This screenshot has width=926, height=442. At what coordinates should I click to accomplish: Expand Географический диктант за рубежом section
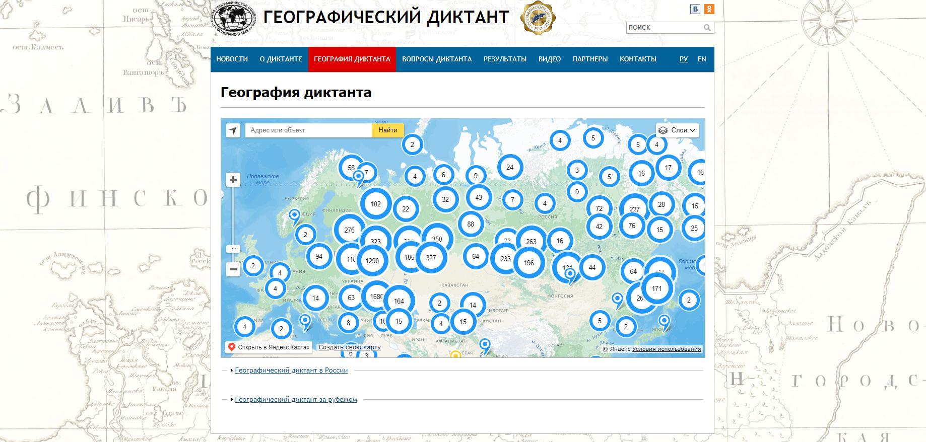[x=296, y=399]
